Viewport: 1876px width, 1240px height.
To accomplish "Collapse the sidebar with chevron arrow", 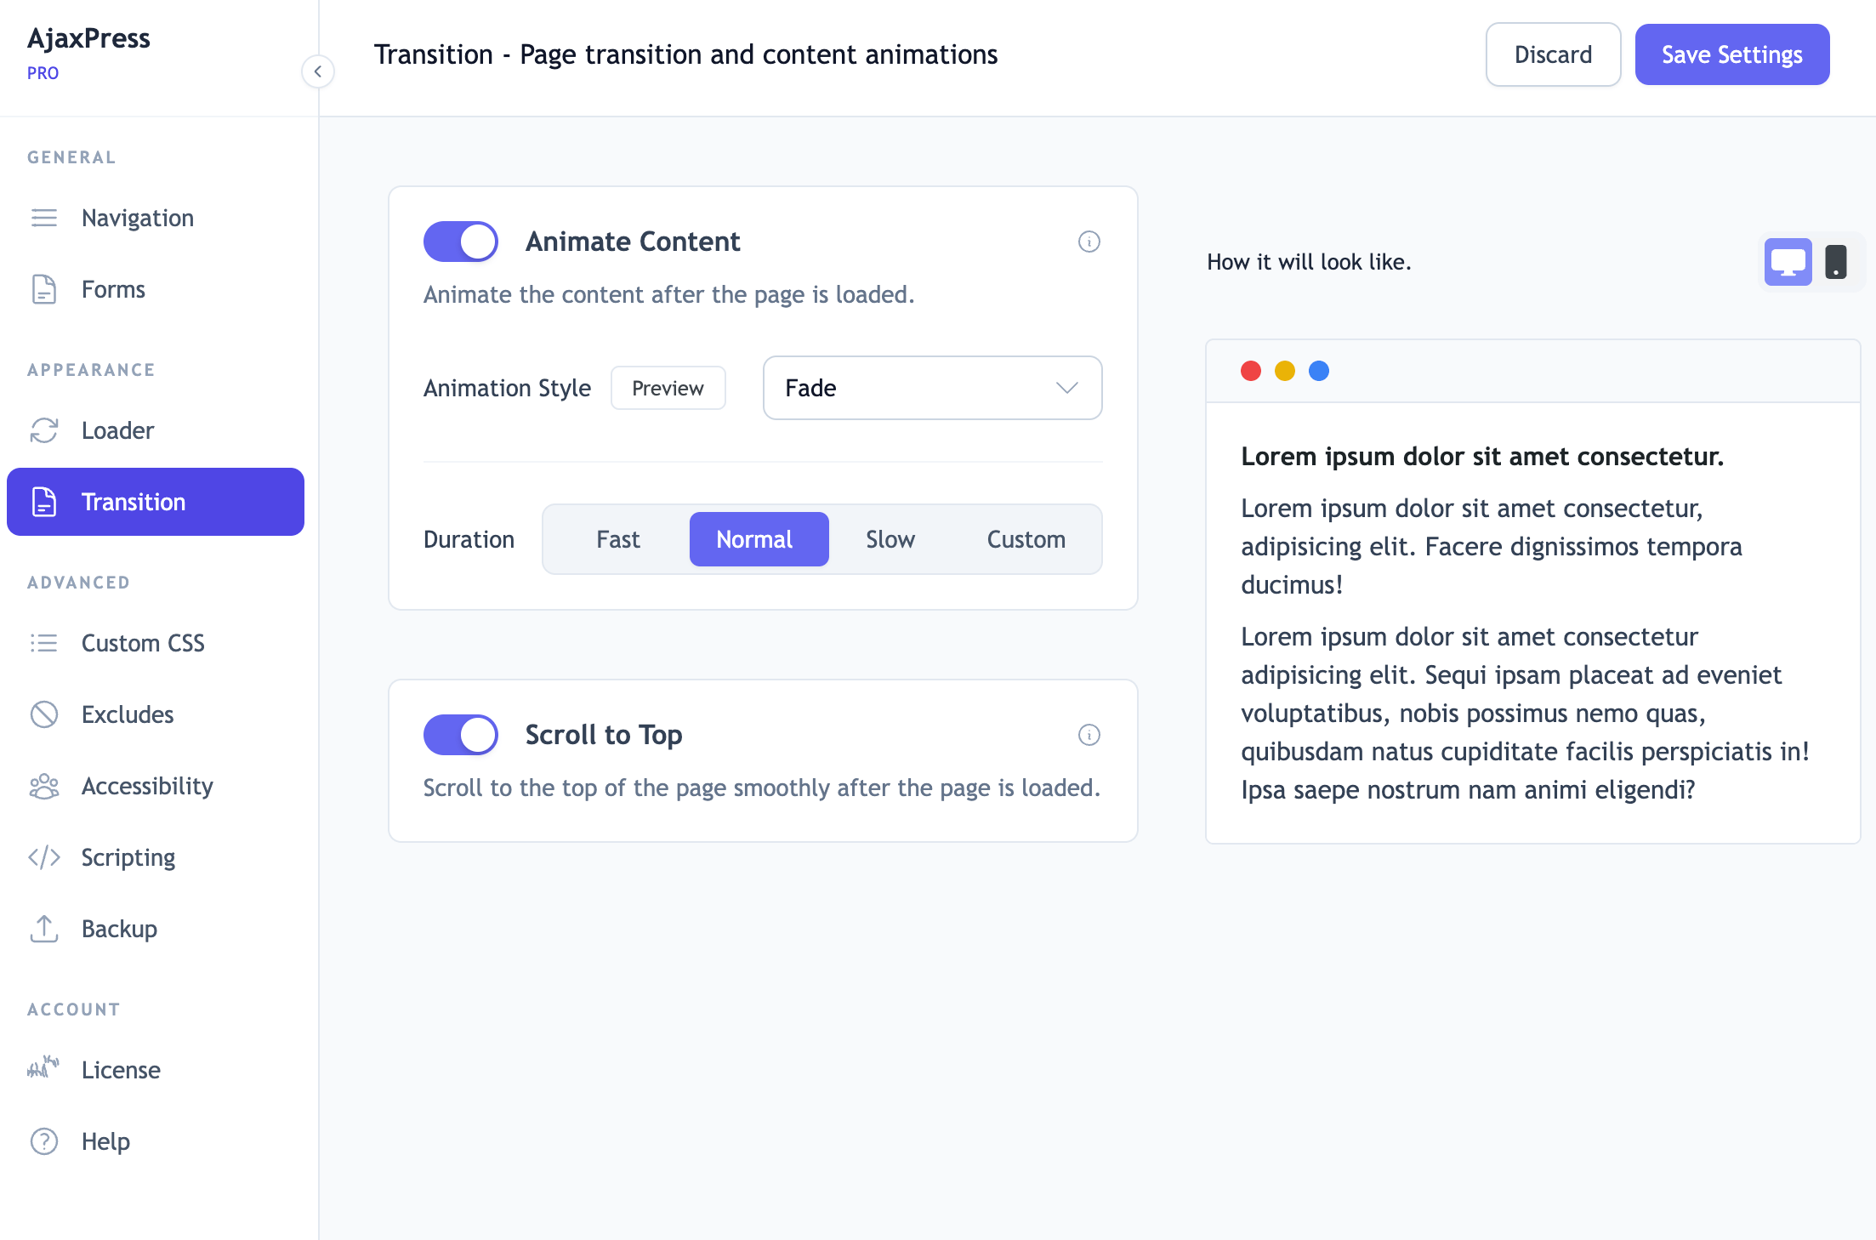I will coord(317,71).
